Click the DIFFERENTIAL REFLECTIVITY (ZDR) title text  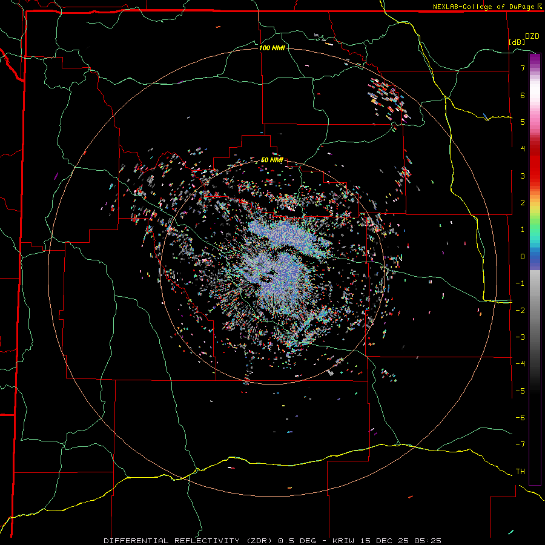[x=190, y=541]
